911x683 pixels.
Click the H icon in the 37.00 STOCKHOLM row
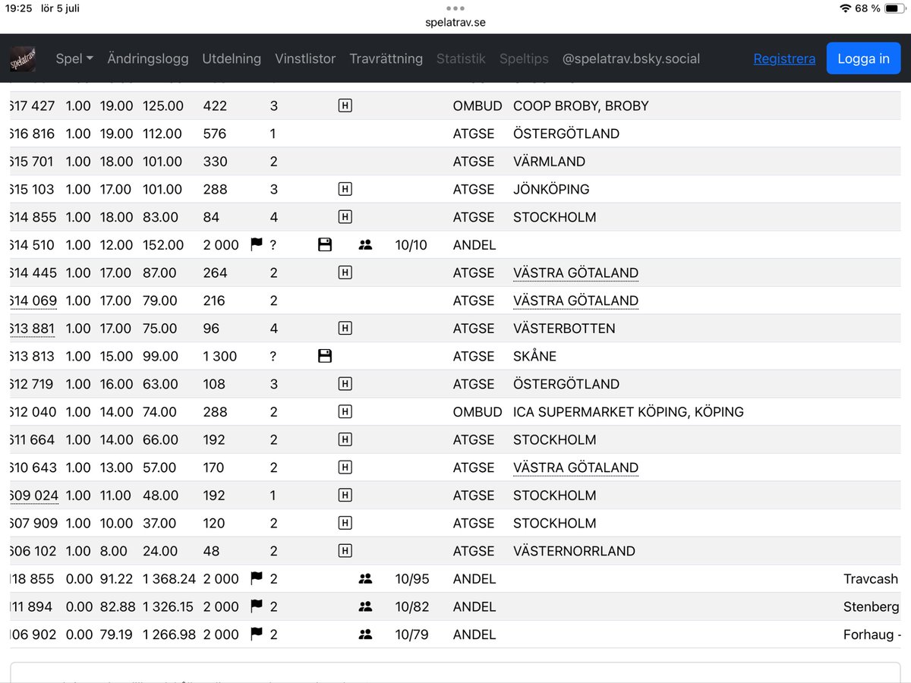click(x=345, y=524)
